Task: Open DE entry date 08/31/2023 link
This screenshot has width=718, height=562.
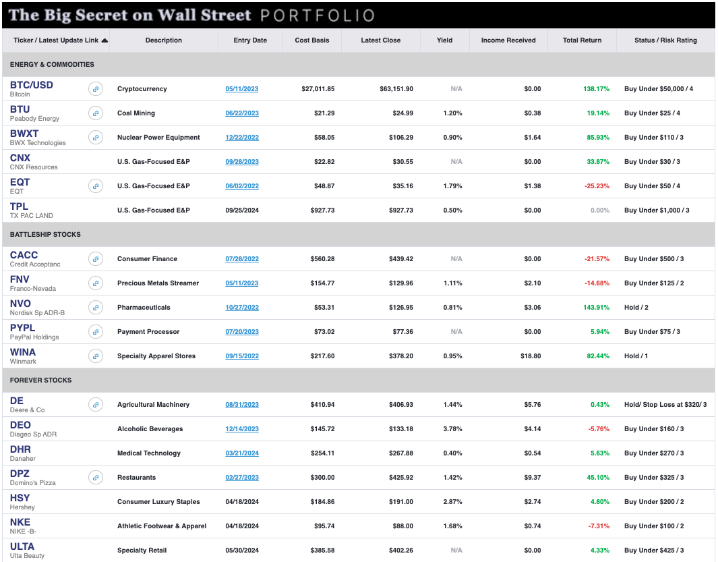Action: (242, 405)
